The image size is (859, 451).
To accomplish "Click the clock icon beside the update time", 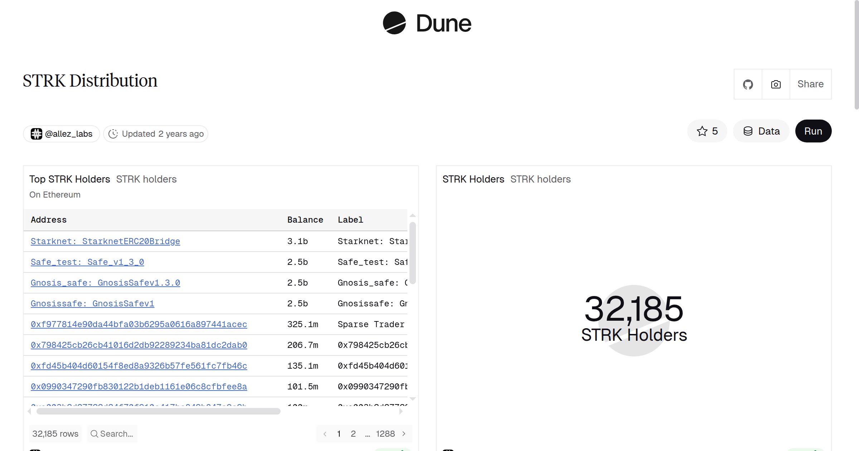I will [x=113, y=134].
